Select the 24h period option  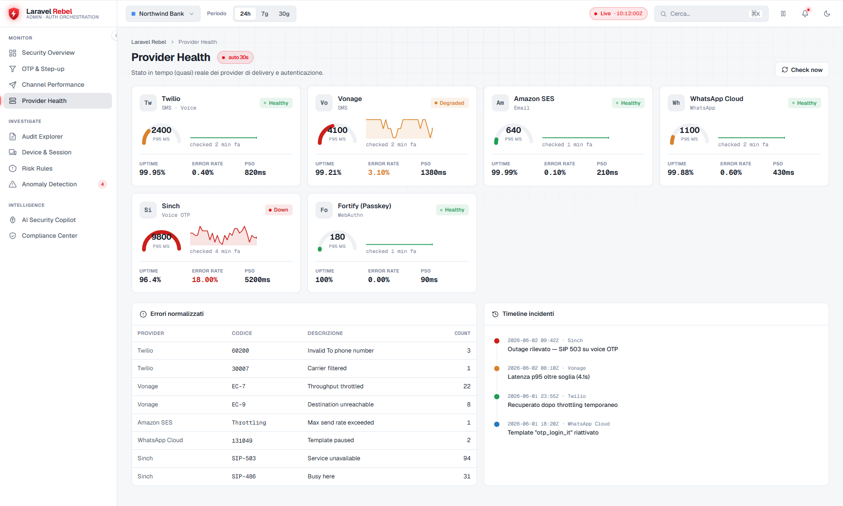click(245, 14)
